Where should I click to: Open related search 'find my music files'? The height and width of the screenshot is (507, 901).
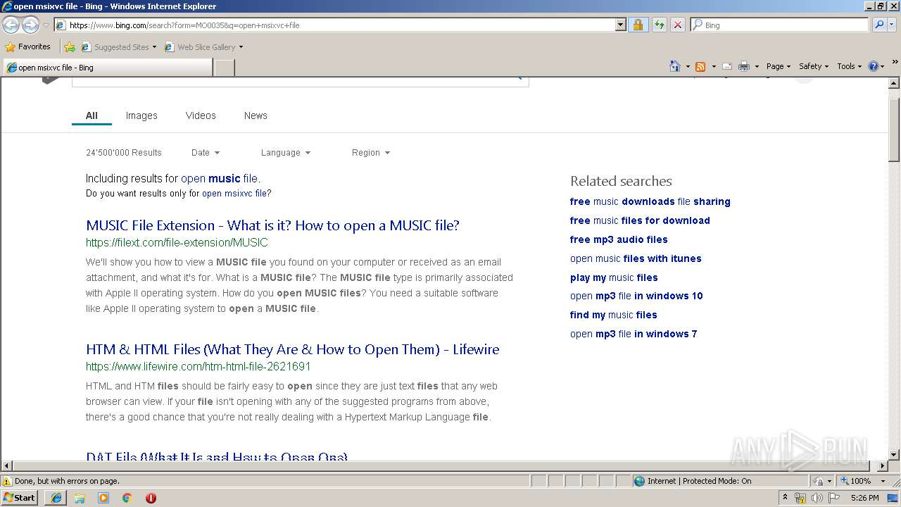coord(613,315)
